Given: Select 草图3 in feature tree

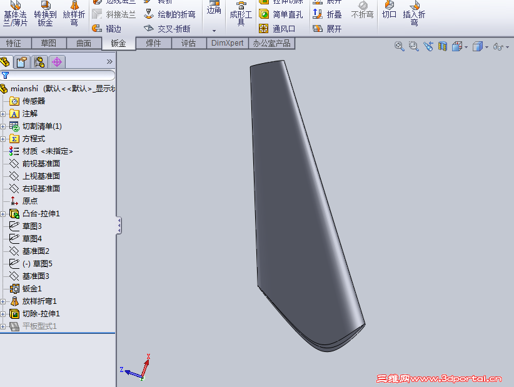Looking at the screenshot, I should 26,226.
